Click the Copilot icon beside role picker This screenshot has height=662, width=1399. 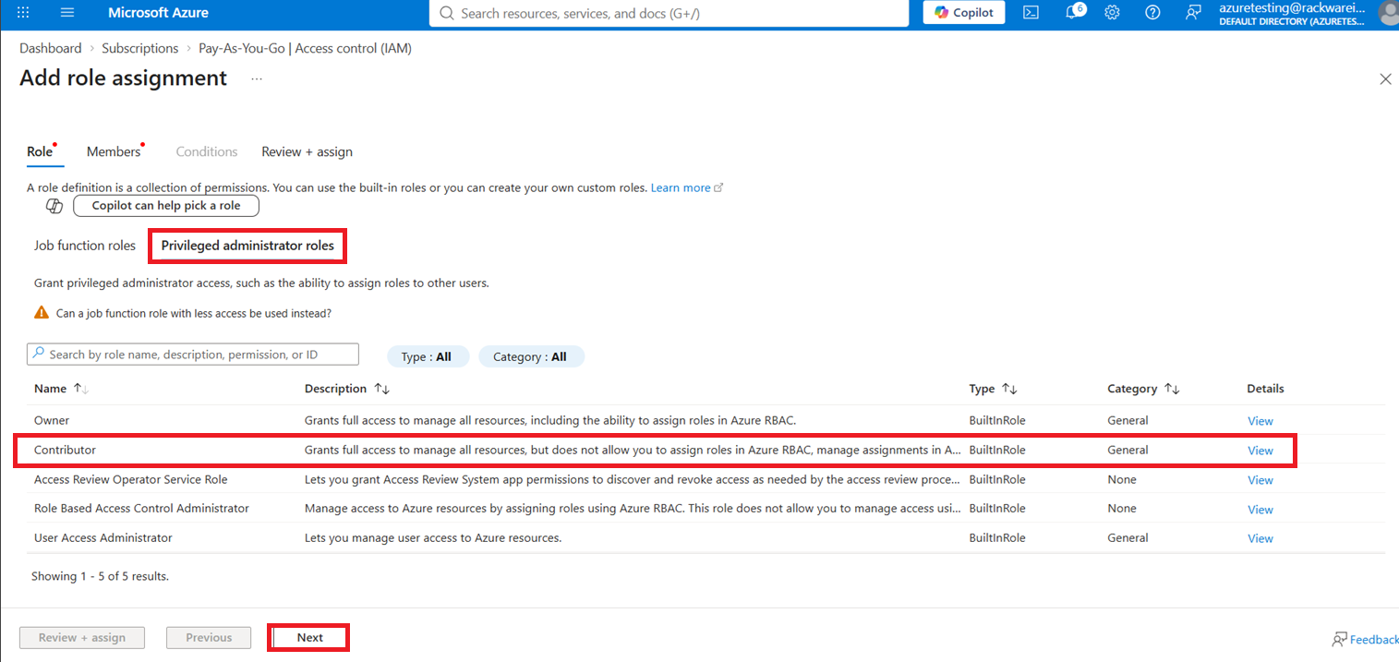[54, 206]
